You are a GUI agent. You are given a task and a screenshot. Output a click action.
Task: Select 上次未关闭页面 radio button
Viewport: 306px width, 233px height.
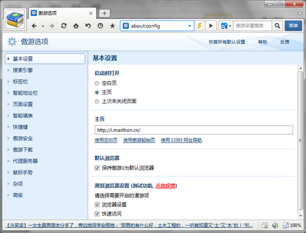click(x=97, y=101)
